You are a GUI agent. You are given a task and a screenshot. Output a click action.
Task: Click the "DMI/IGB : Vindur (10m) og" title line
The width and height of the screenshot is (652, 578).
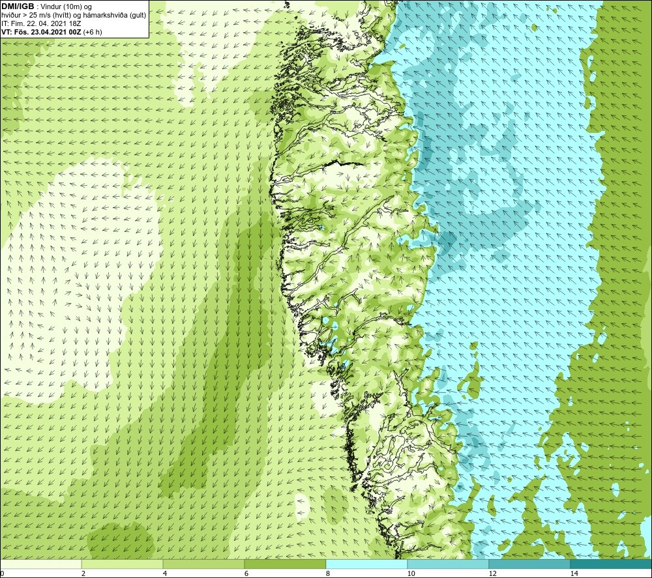click(x=47, y=7)
